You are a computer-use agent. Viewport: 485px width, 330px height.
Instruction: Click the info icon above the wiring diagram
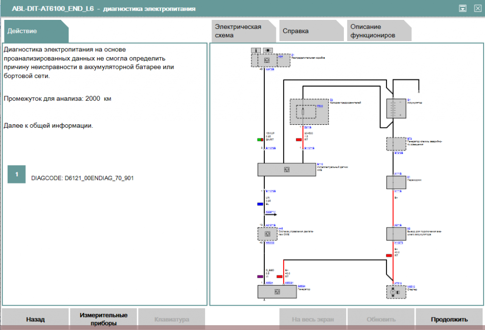[257, 50]
